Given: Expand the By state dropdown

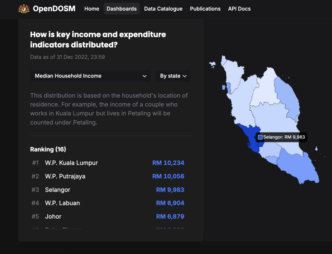Looking at the screenshot, I should pyautogui.click(x=173, y=76).
